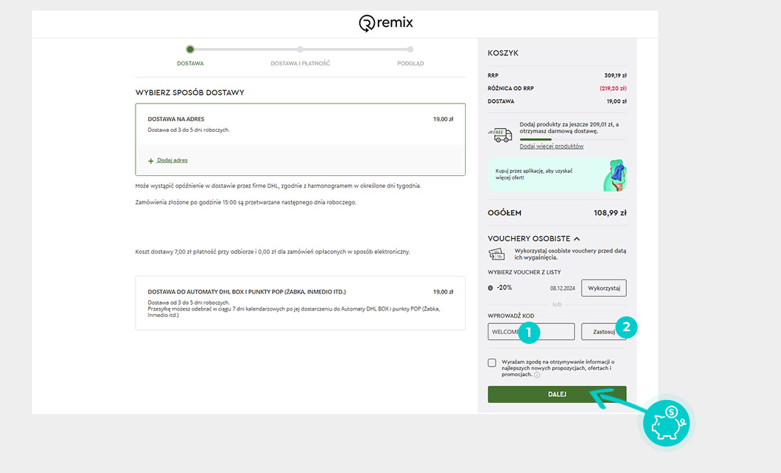
Task: Click the free delivery progress bar
Action: point(573,139)
